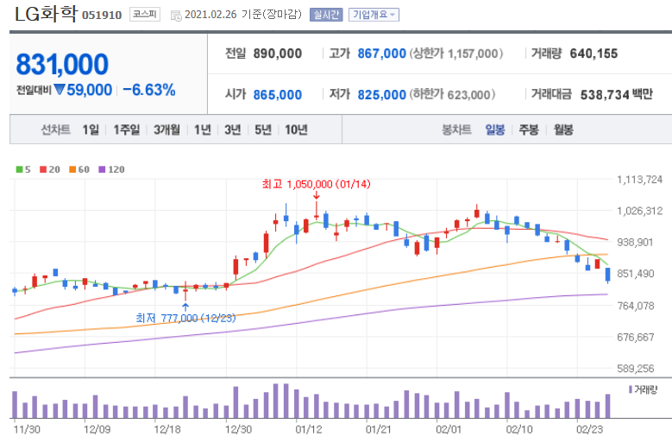Click the 시가 value 865,000
672x437 pixels.
click(x=277, y=95)
